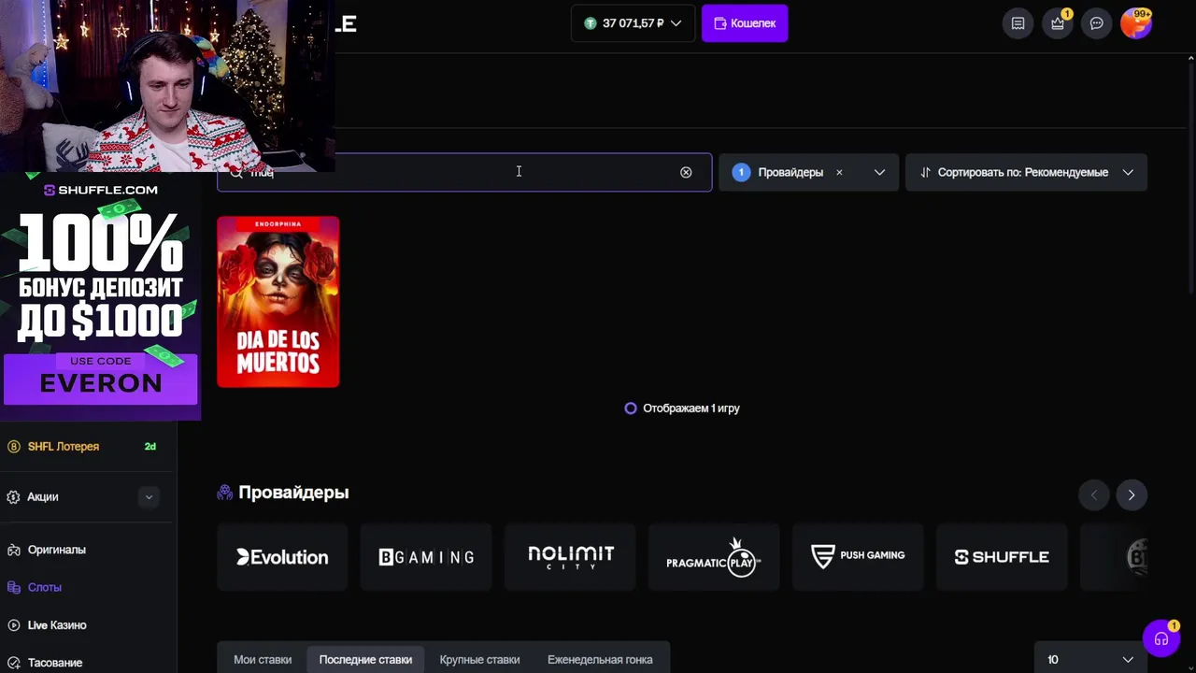This screenshot has height=673, width=1196.
Task: Switch to the Мои ставки tab
Action: tap(263, 659)
